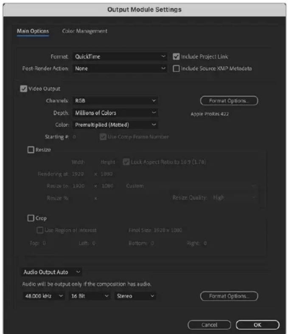This screenshot has width=288, height=334.
Task: Open the Format dropdown showing QuickTime
Action: click(x=120, y=56)
